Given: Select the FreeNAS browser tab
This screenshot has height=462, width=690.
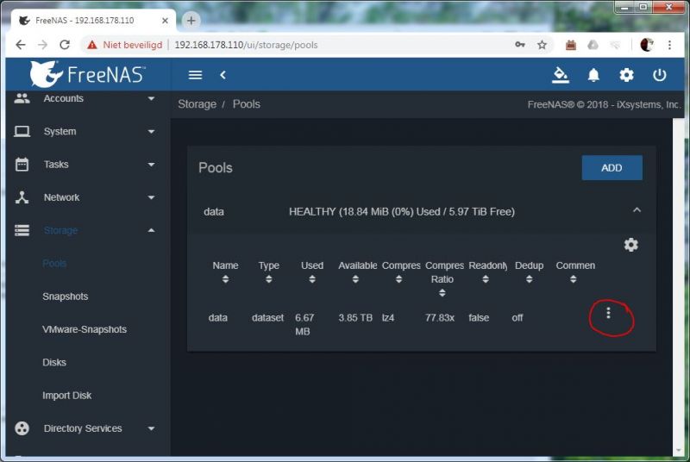Looking at the screenshot, I should coord(93,21).
